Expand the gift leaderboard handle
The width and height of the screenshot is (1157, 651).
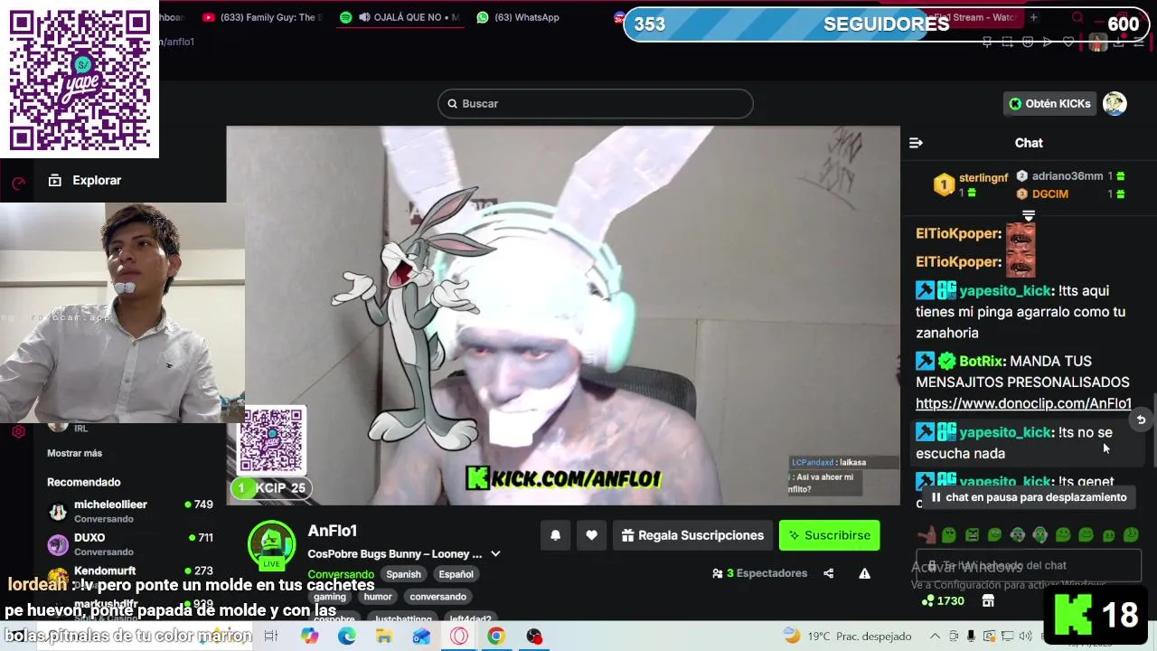[1029, 215]
